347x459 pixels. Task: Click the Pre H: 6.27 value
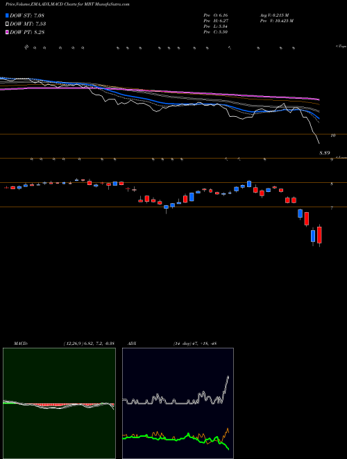tap(216, 21)
